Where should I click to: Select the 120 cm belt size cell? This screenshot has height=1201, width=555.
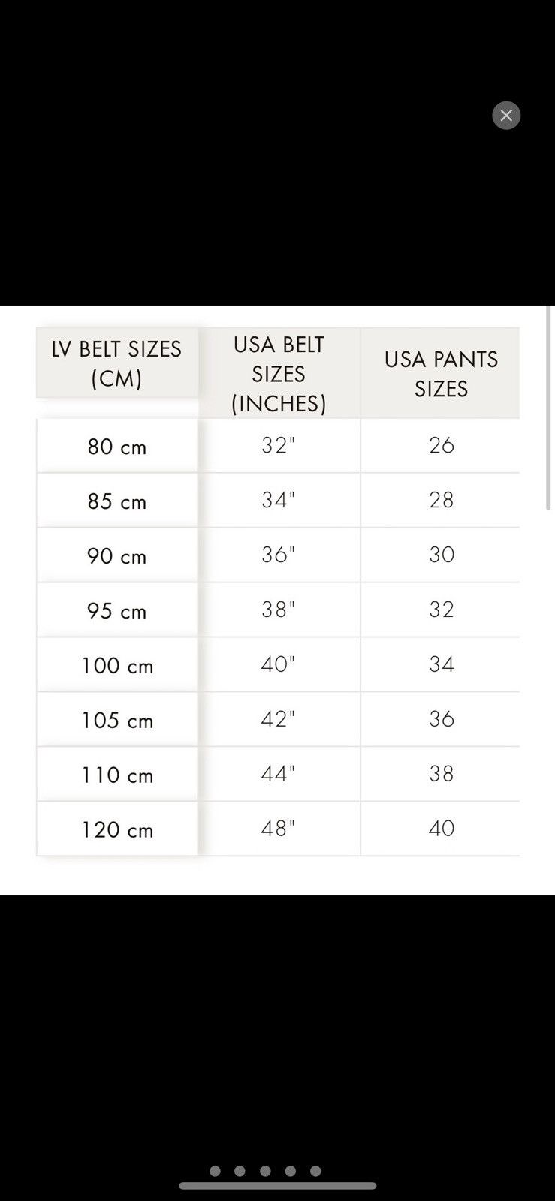117,829
